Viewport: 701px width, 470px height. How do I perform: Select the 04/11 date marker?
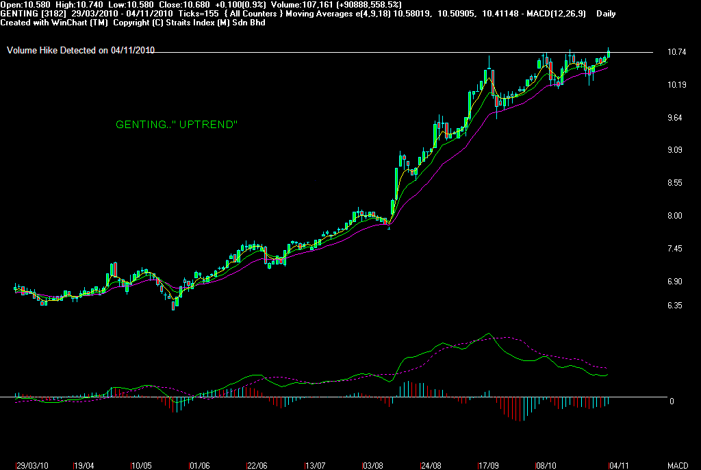pyautogui.click(x=619, y=465)
